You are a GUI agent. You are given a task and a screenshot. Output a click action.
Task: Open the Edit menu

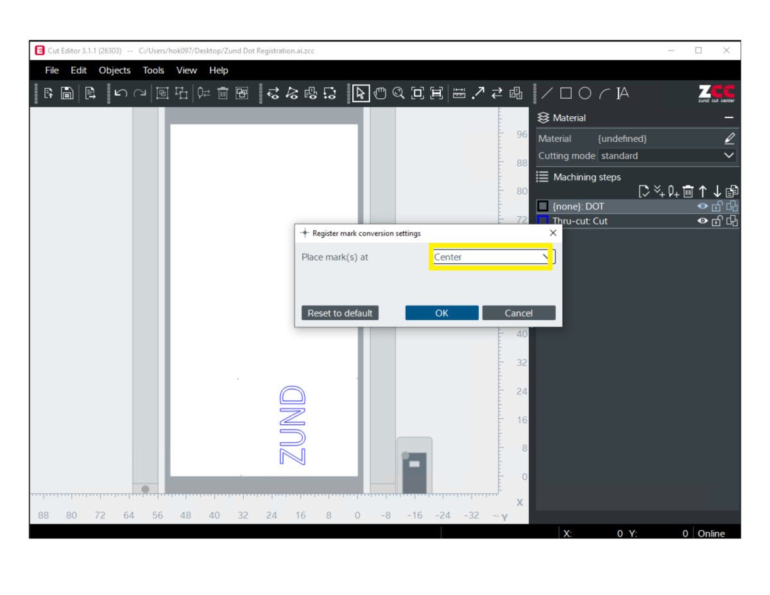[x=78, y=71]
